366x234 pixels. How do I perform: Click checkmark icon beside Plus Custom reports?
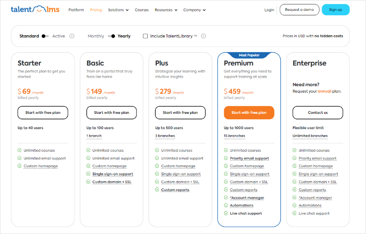(x=157, y=190)
